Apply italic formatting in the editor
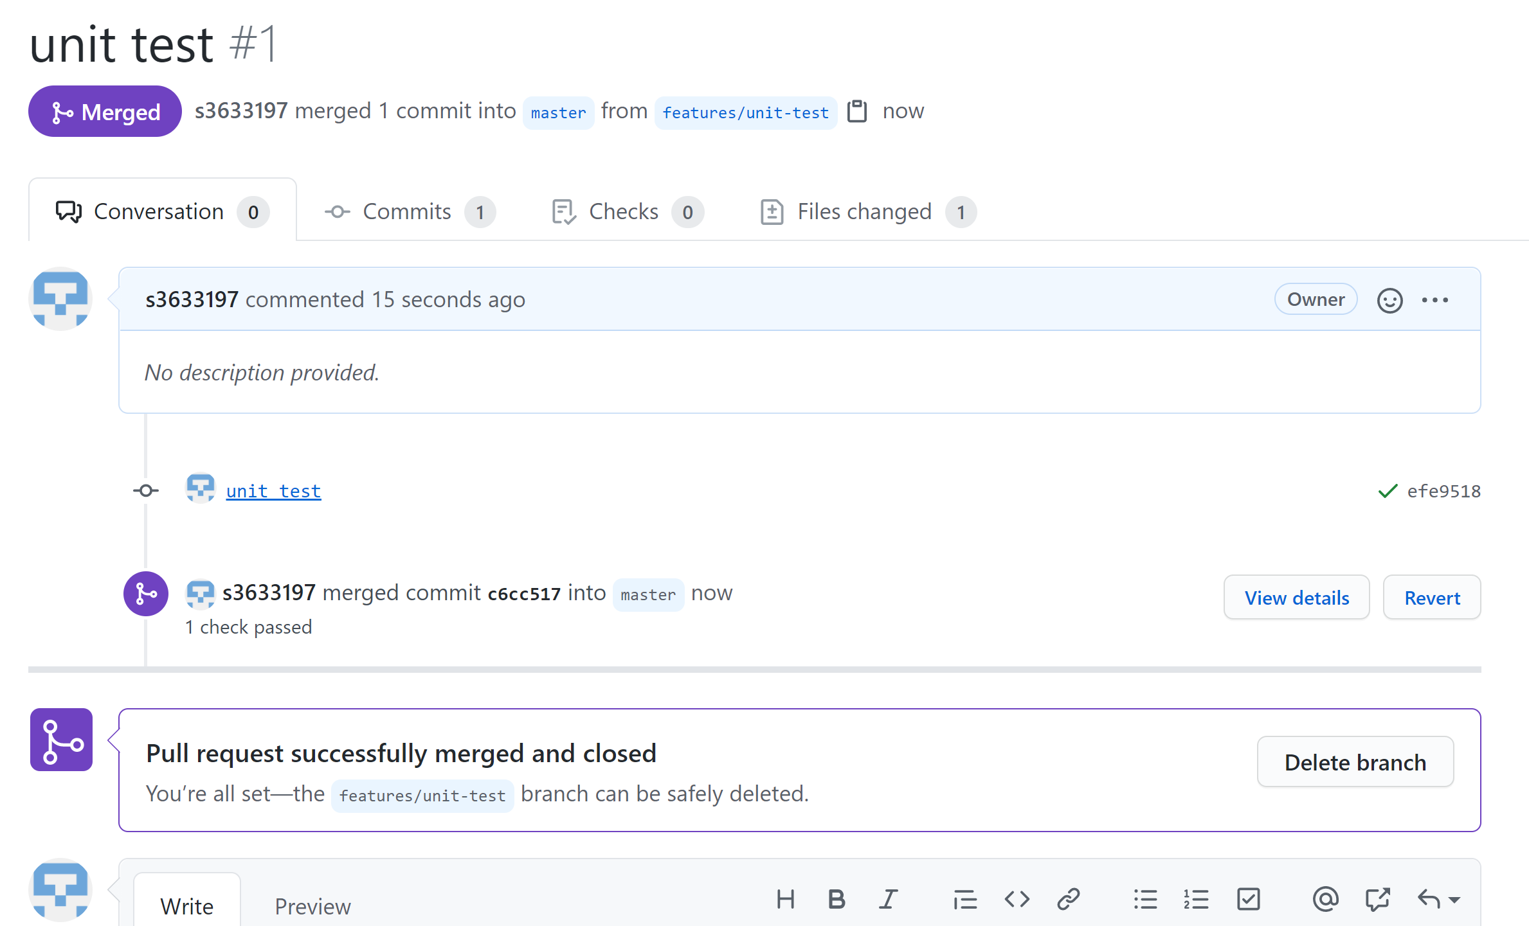Screen dimensions: 1529x926 (888, 899)
